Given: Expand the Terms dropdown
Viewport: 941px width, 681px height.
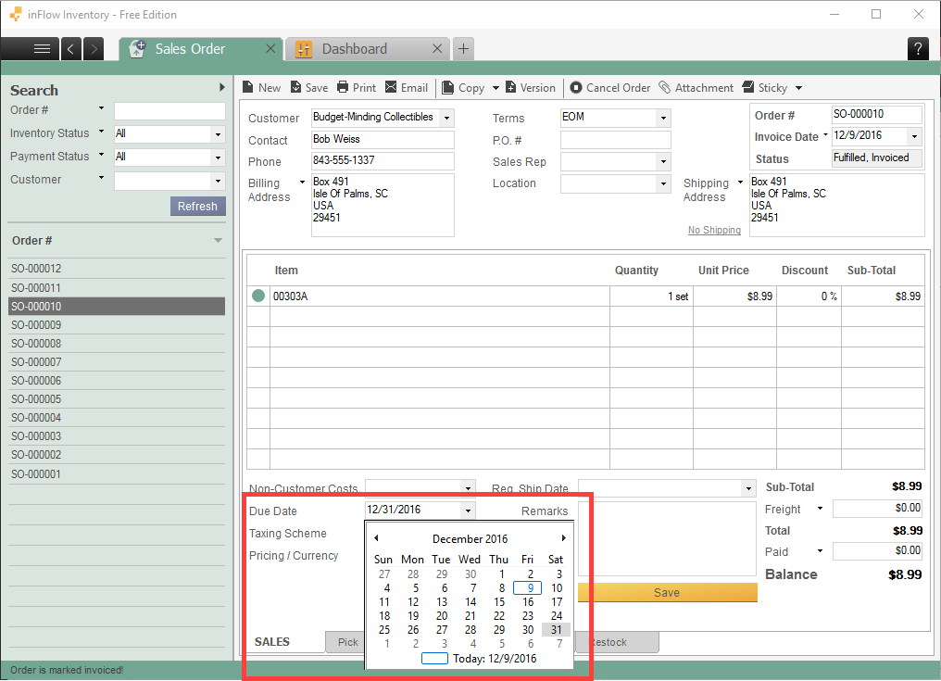Looking at the screenshot, I should (x=663, y=119).
